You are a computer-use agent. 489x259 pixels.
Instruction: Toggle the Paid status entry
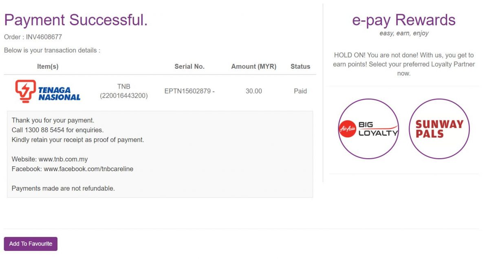coord(300,91)
